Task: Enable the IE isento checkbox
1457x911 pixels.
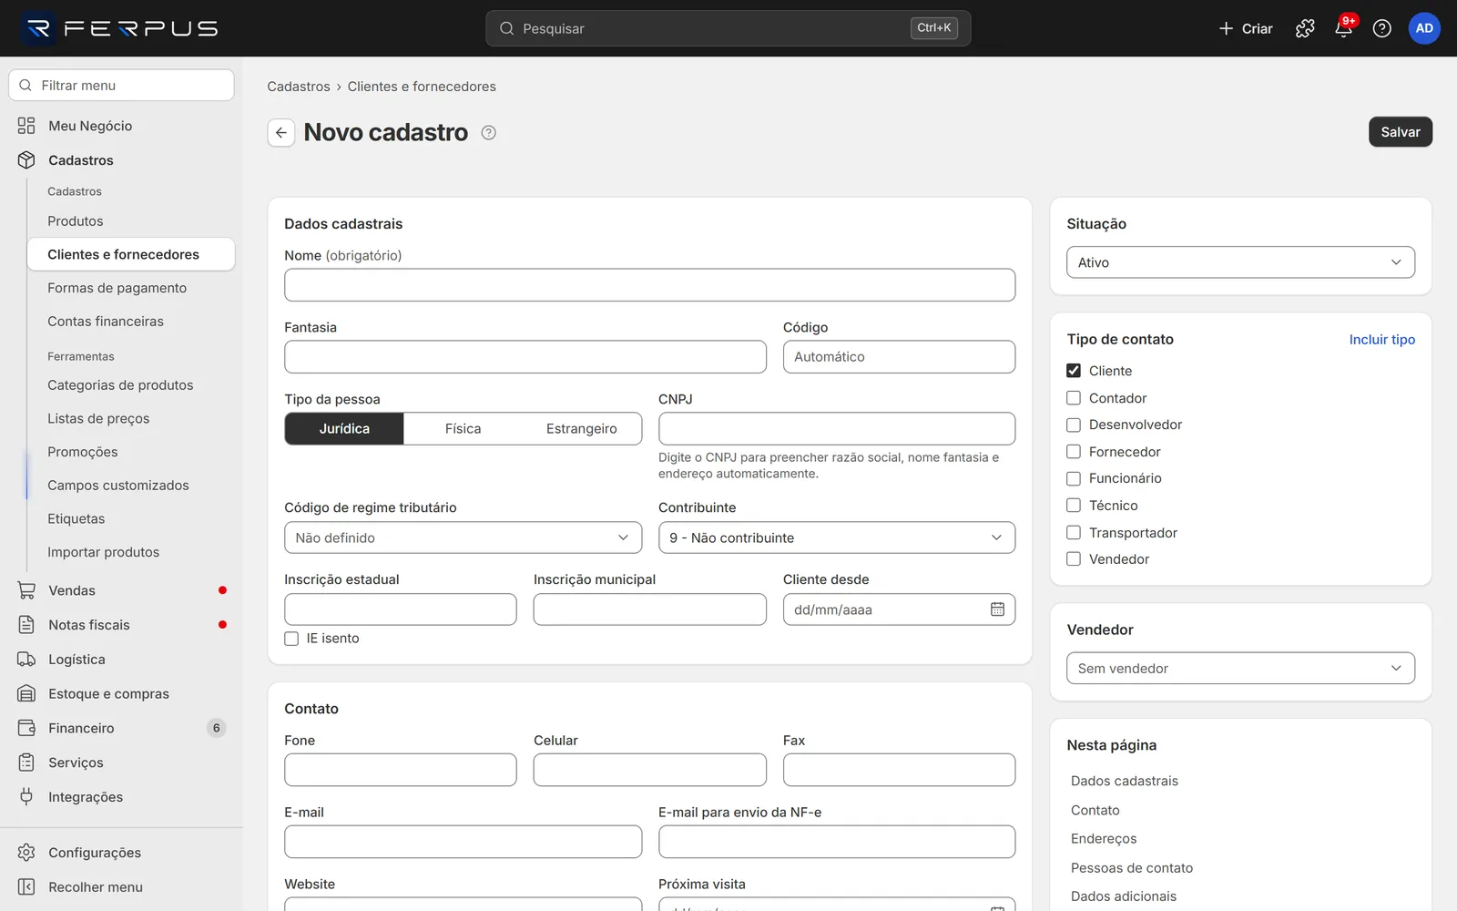Action: coord(291,639)
